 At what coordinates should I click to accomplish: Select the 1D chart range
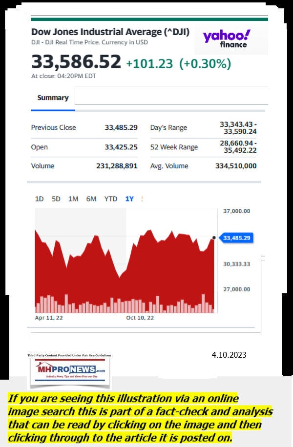pos(39,199)
